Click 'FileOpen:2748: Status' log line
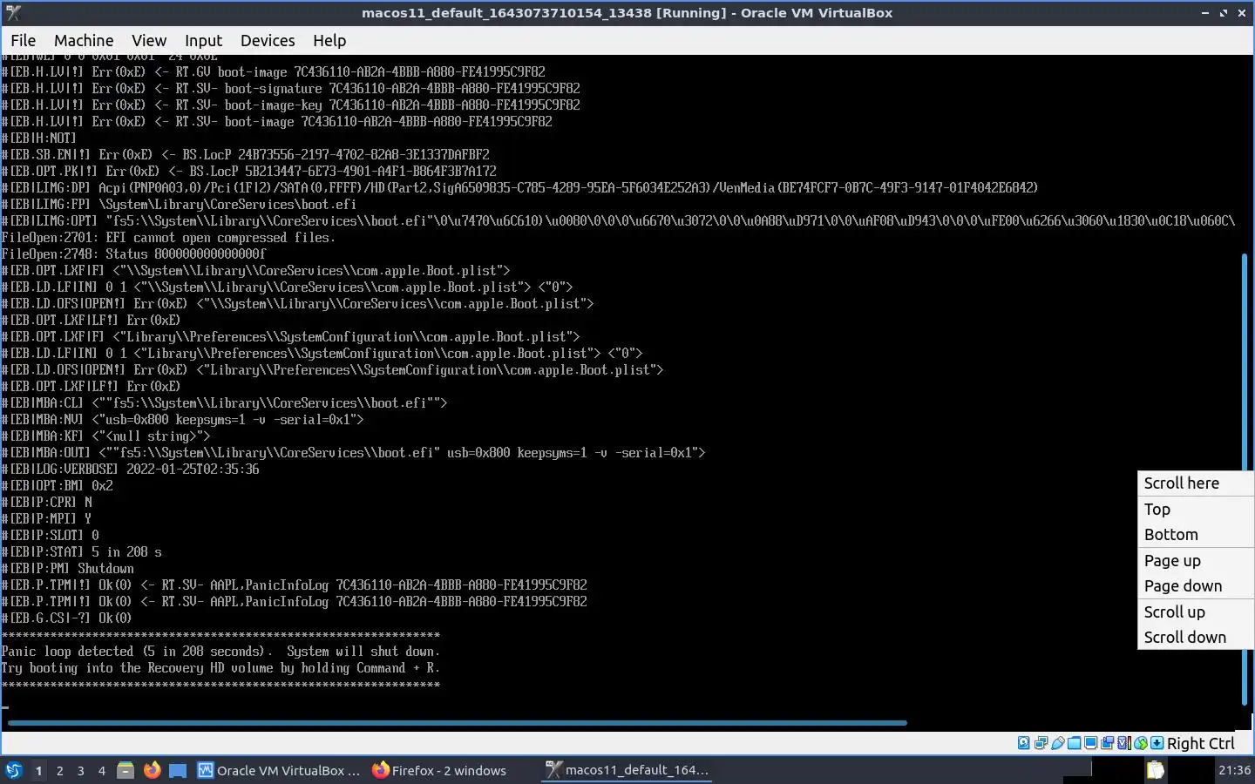The image size is (1255, 784). pyautogui.click(x=134, y=254)
